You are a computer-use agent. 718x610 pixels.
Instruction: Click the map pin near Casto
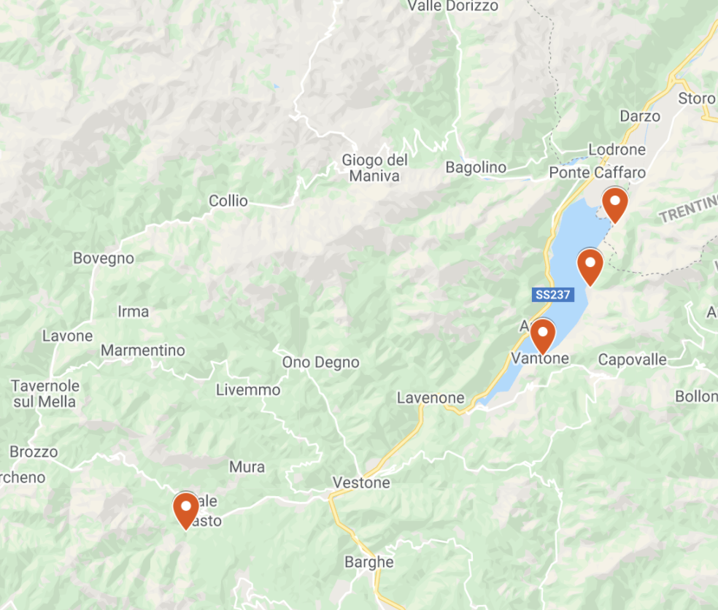click(x=186, y=511)
